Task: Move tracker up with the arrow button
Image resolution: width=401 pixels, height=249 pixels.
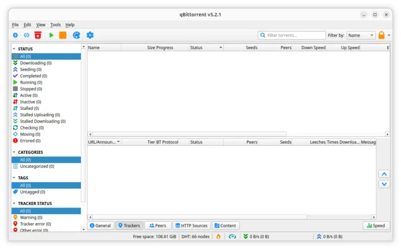Action: point(384,174)
